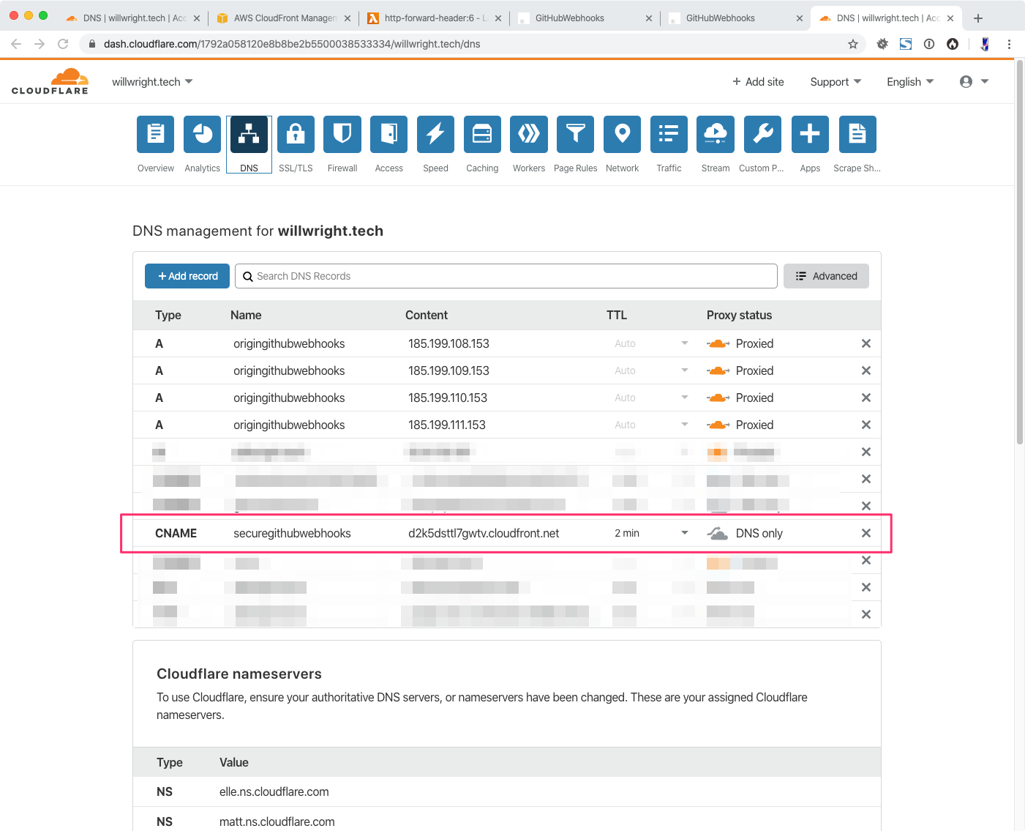Select the 185.199.111.153 content cell
The width and height of the screenshot is (1025, 831).
coord(447,425)
